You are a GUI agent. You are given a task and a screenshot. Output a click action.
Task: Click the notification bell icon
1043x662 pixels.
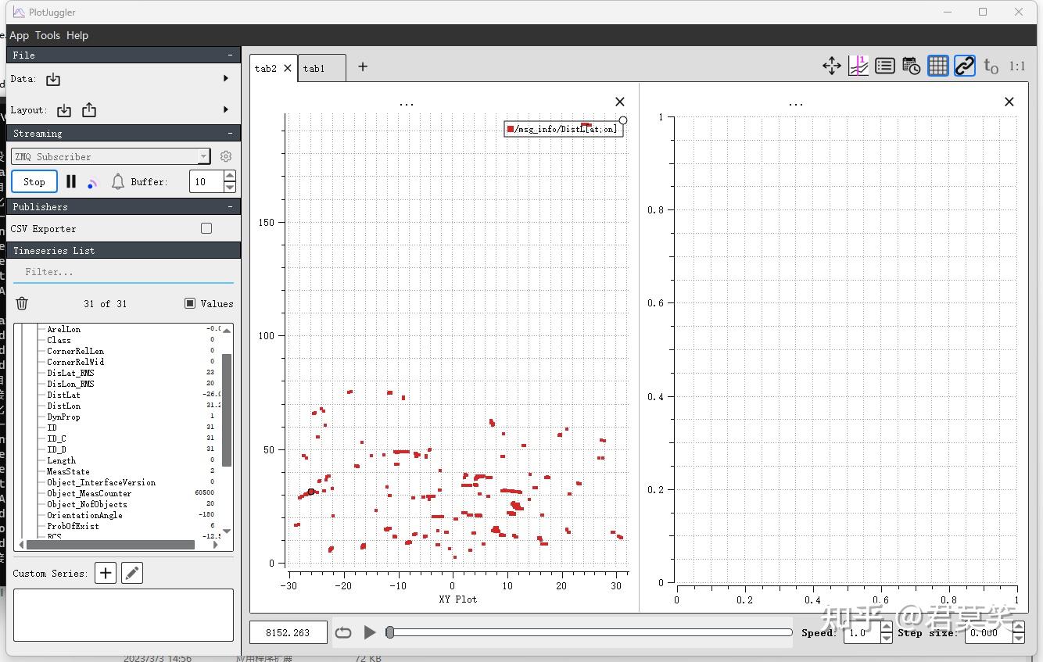[118, 182]
